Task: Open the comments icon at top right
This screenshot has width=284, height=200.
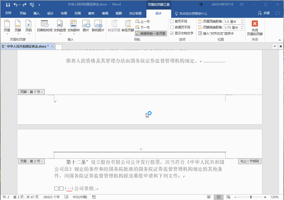Action: click(x=277, y=13)
